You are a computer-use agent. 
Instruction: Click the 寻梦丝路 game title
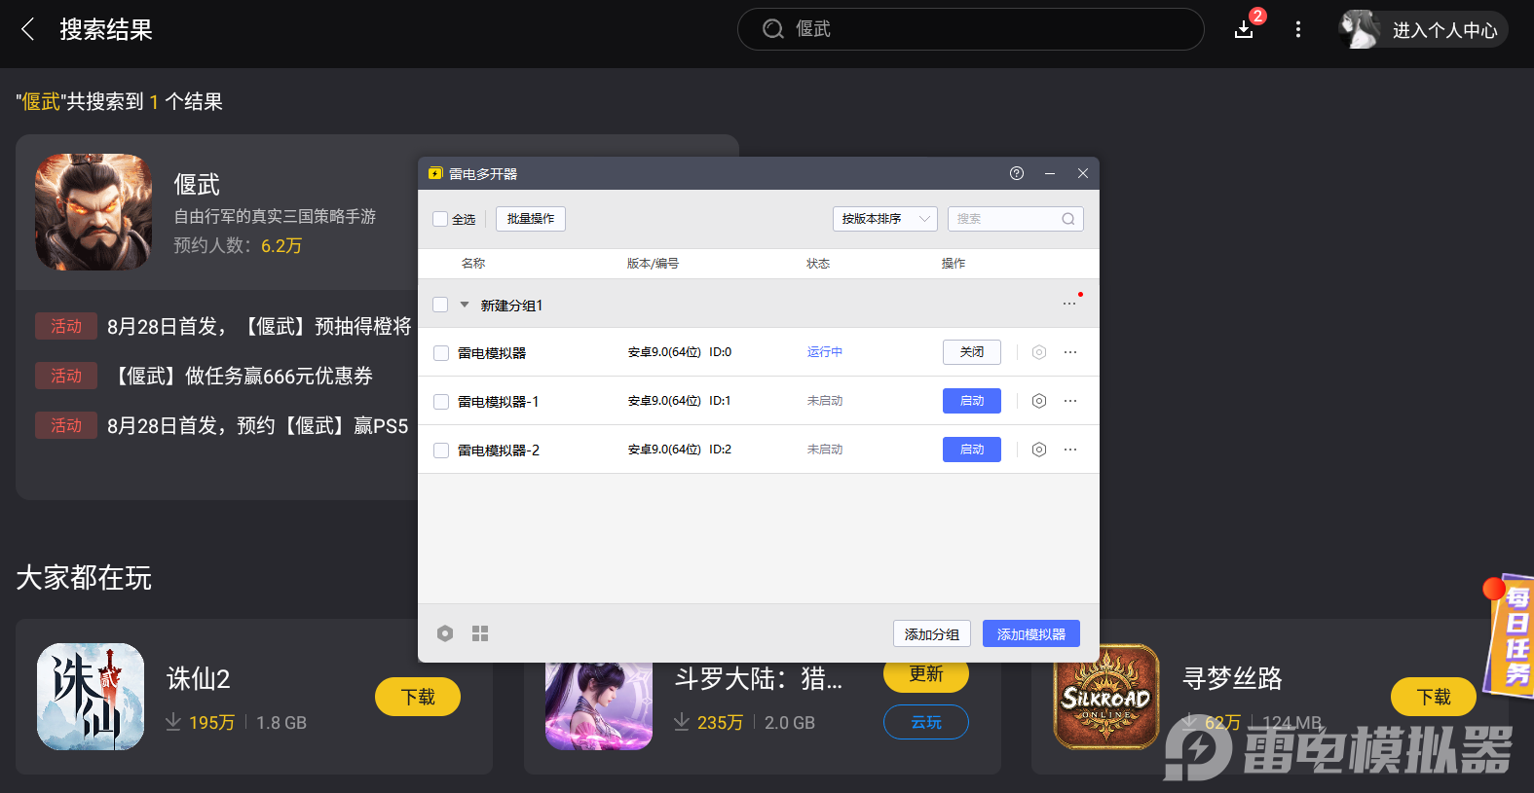tap(1232, 678)
